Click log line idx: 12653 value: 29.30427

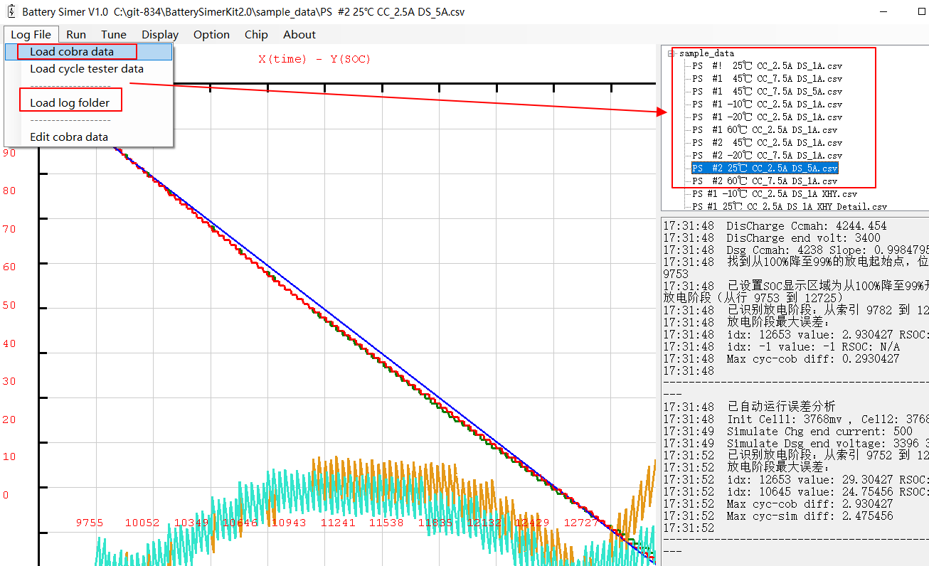795,480
